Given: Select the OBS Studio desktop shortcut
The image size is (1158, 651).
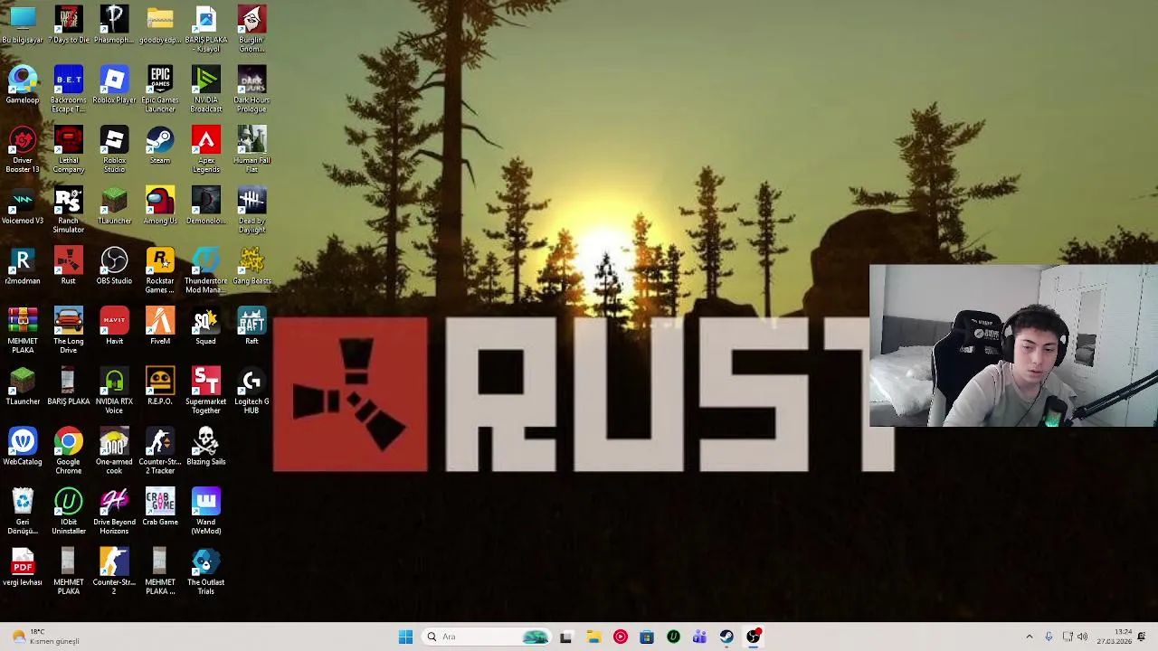Looking at the screenshot, I should 114,266.
